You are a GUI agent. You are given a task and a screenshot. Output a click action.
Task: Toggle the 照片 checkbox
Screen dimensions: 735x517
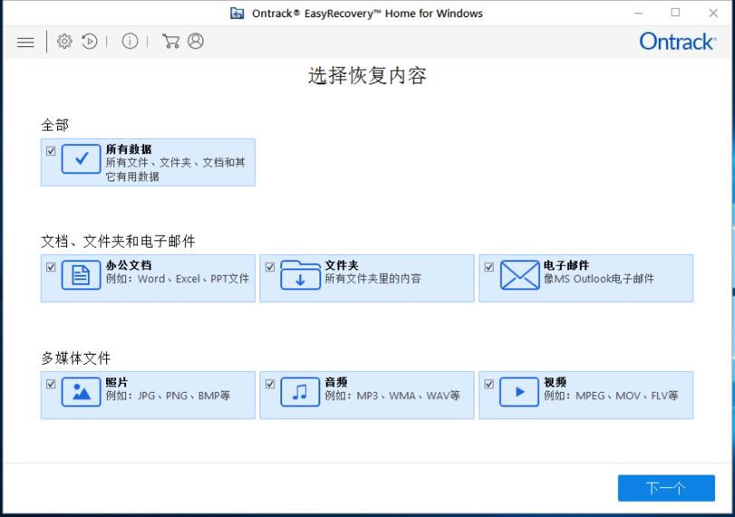pyautogui.click(x=51, y=384)
